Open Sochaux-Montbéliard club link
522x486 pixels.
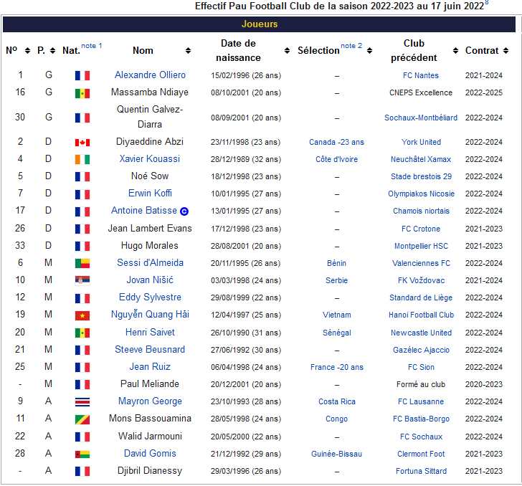(x=421, y=118)
